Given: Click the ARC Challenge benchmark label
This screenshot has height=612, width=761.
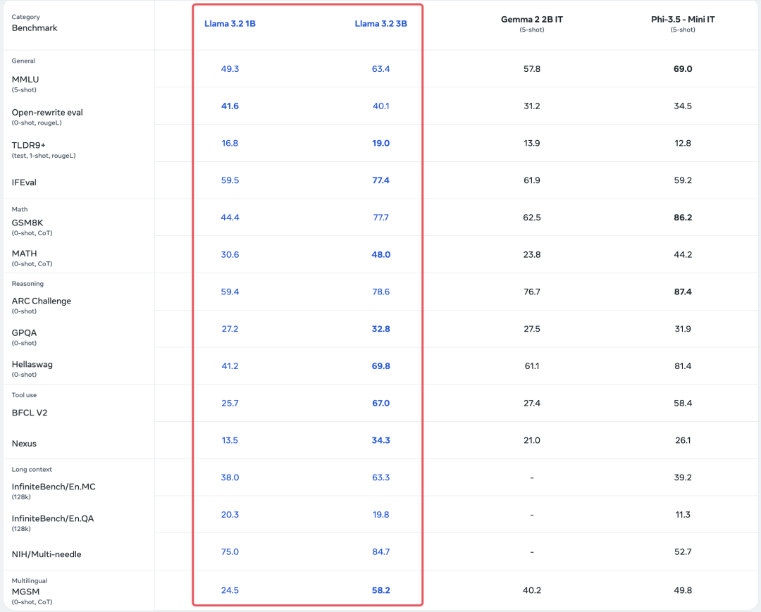Looking at the screenshot, I should click(x=40, y=301).
